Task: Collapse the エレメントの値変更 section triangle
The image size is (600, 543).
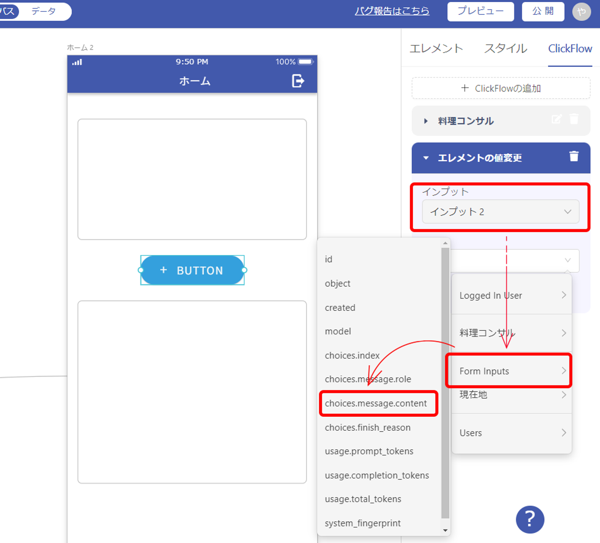Action: pyautogui.click(x=426, y=158)
